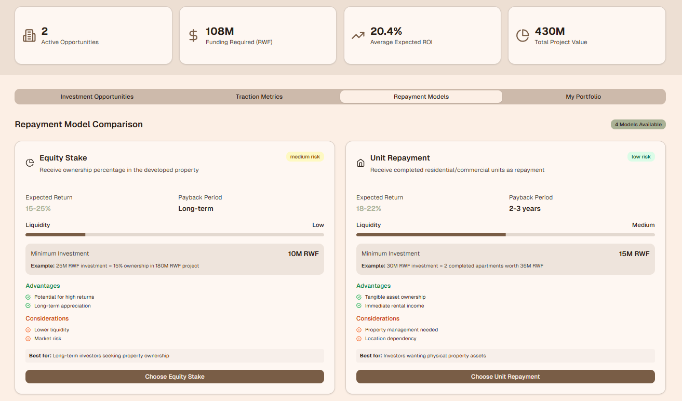This screenshot has height=401, width=682.
Task: Click the Equity Stake ownership percentage description
Action: point(119,170)
